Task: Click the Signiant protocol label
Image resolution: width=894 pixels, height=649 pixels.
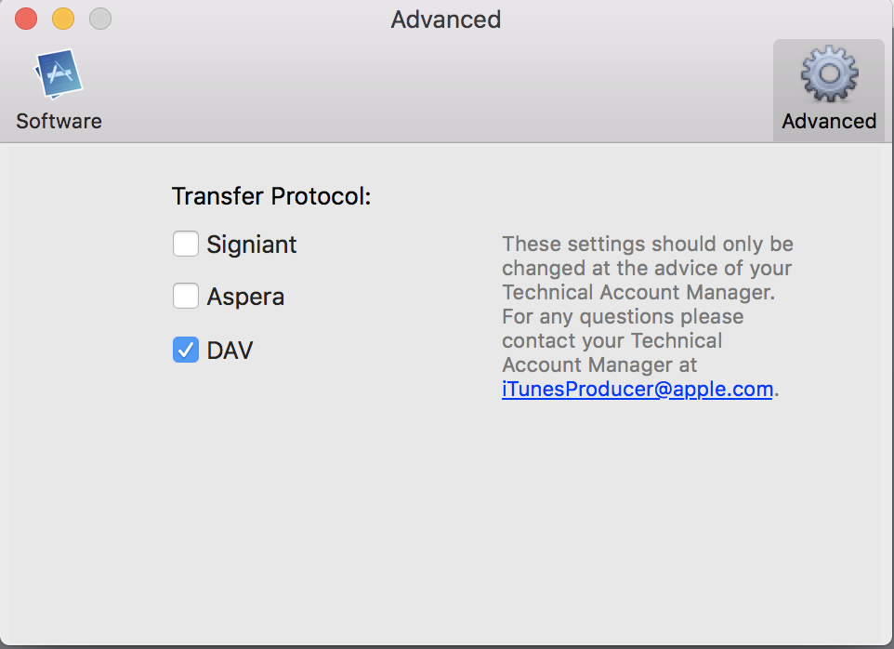Action: pyautogui.click(x=252, y=245)
